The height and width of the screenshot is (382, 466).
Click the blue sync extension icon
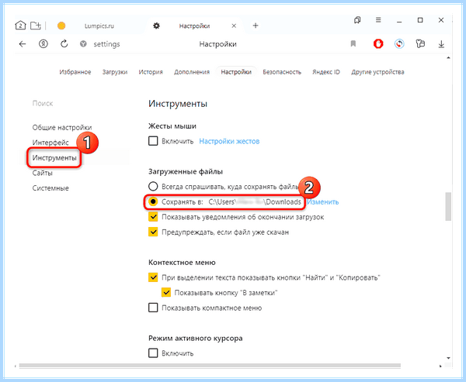click(x=399, y=44)
